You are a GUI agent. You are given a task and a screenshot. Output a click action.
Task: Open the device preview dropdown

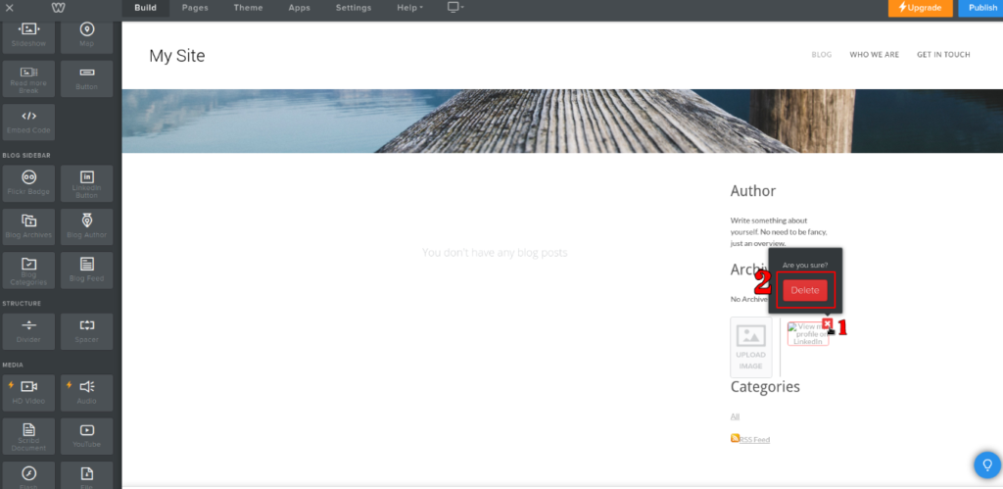(455, 7)
